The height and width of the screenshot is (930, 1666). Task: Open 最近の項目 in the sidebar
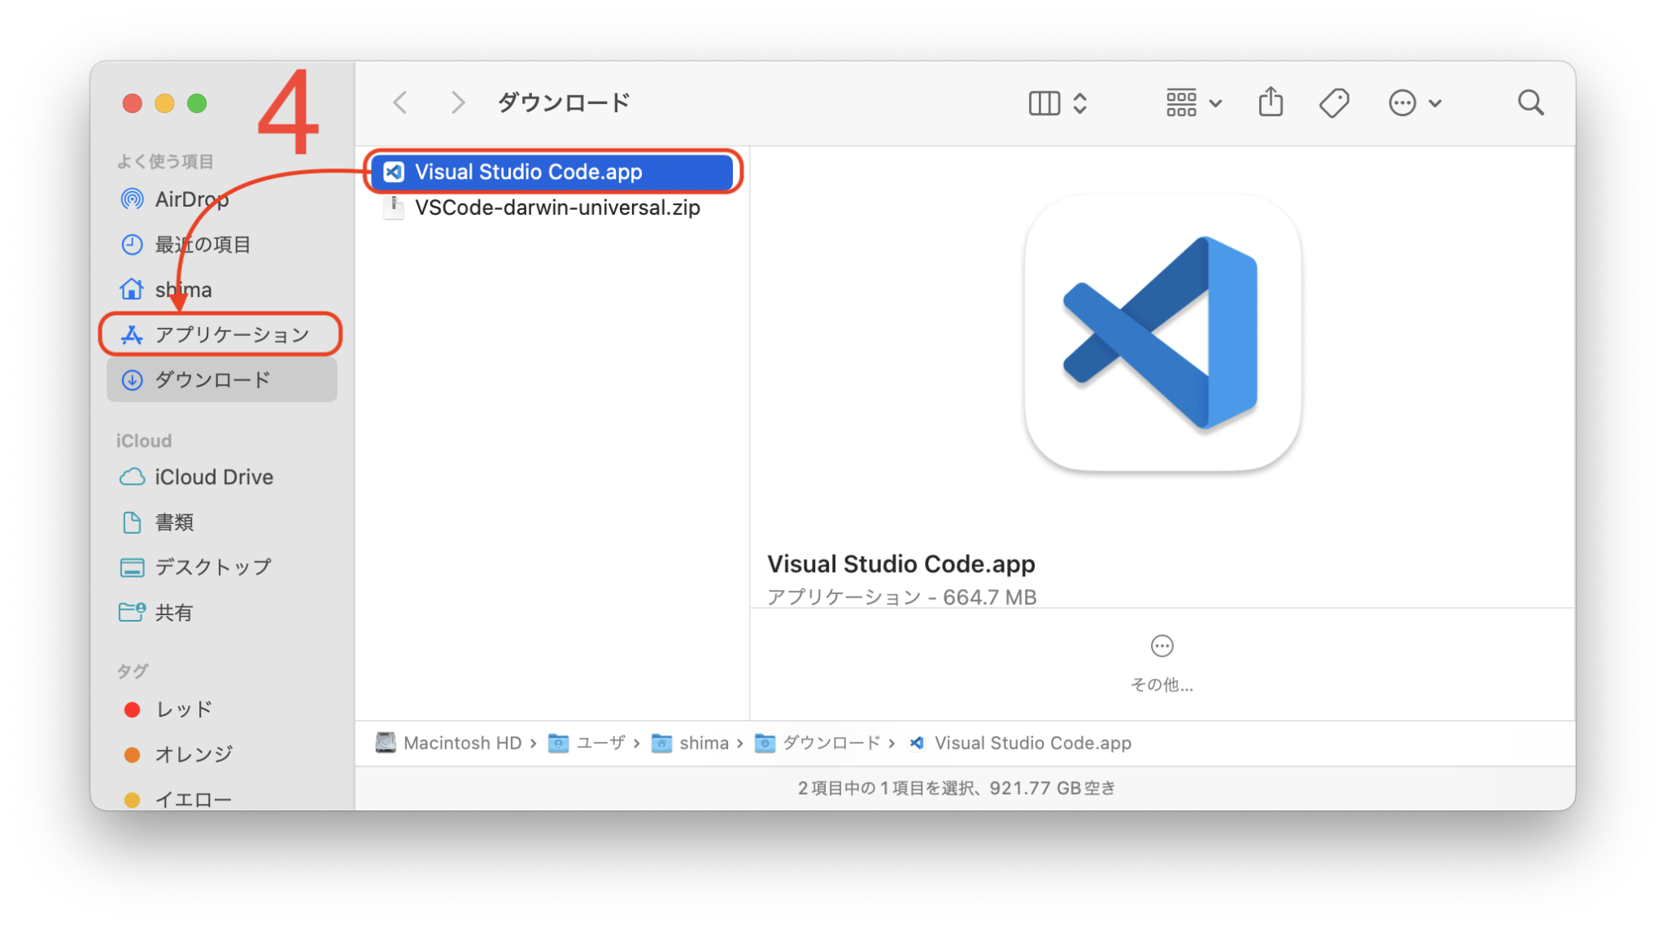202,244
